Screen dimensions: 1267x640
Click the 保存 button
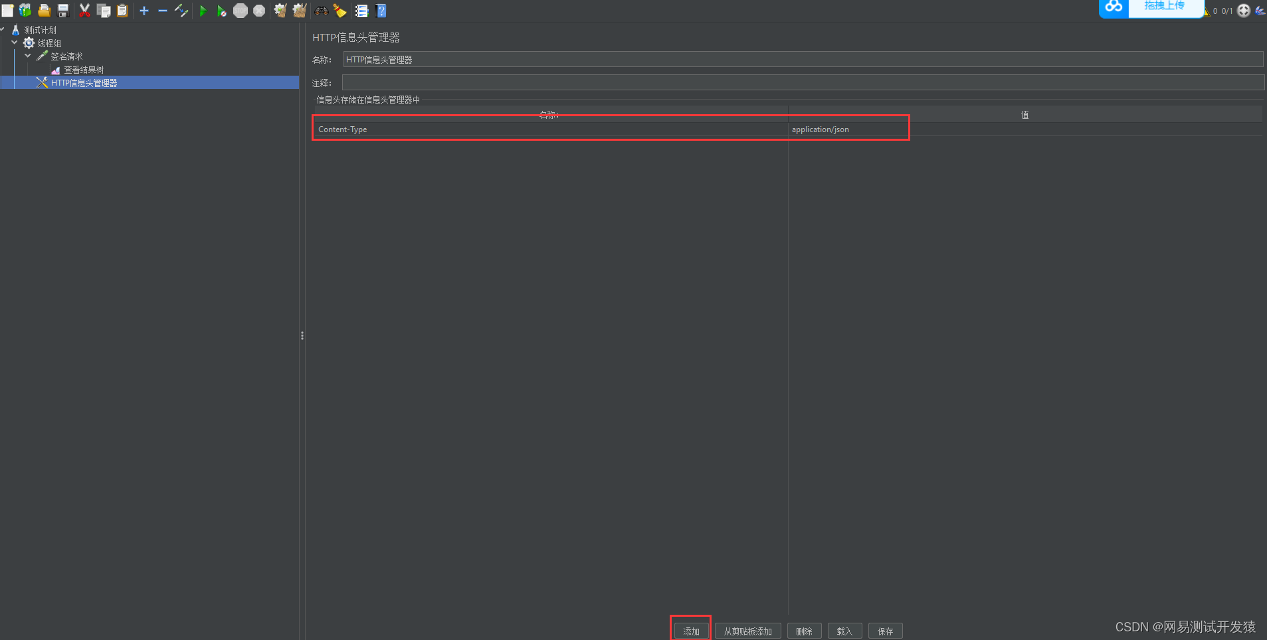885,631
